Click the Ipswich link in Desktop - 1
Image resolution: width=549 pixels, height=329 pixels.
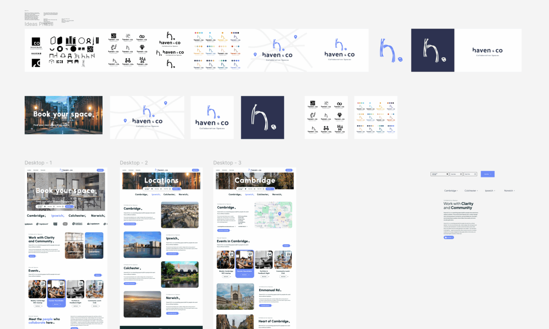[57, 216]
